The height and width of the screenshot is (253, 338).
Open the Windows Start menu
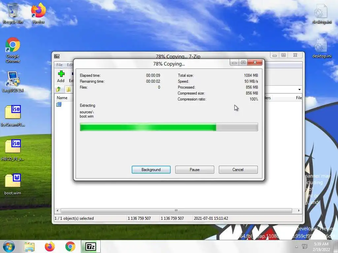click(9, 246)
